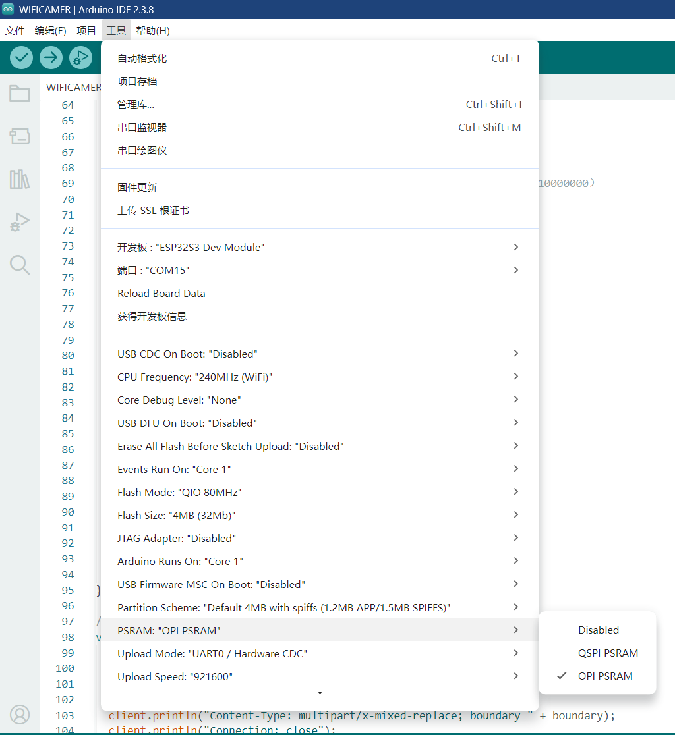Expand the port COM15 submenu
Image resolution: width=675 pixels, height=735 pixels.
[x=320, y=270]
